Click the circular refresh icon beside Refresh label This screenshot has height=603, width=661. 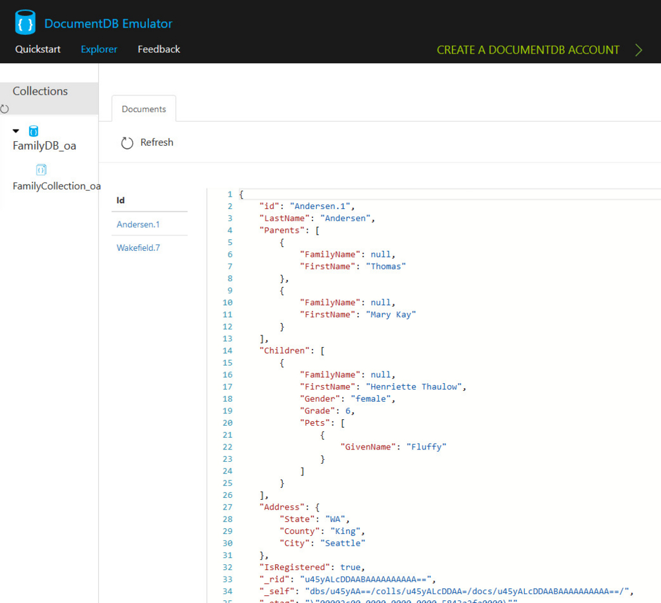click(127, 143)
